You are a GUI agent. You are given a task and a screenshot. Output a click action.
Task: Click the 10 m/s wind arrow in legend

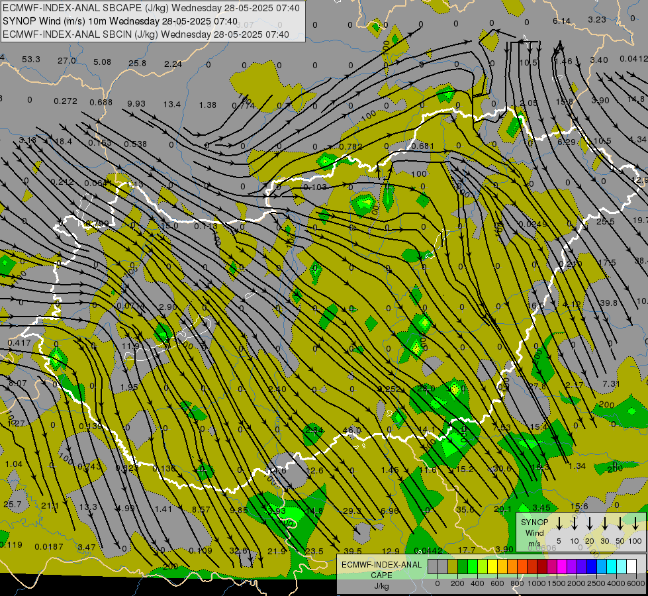pos(574,524)
